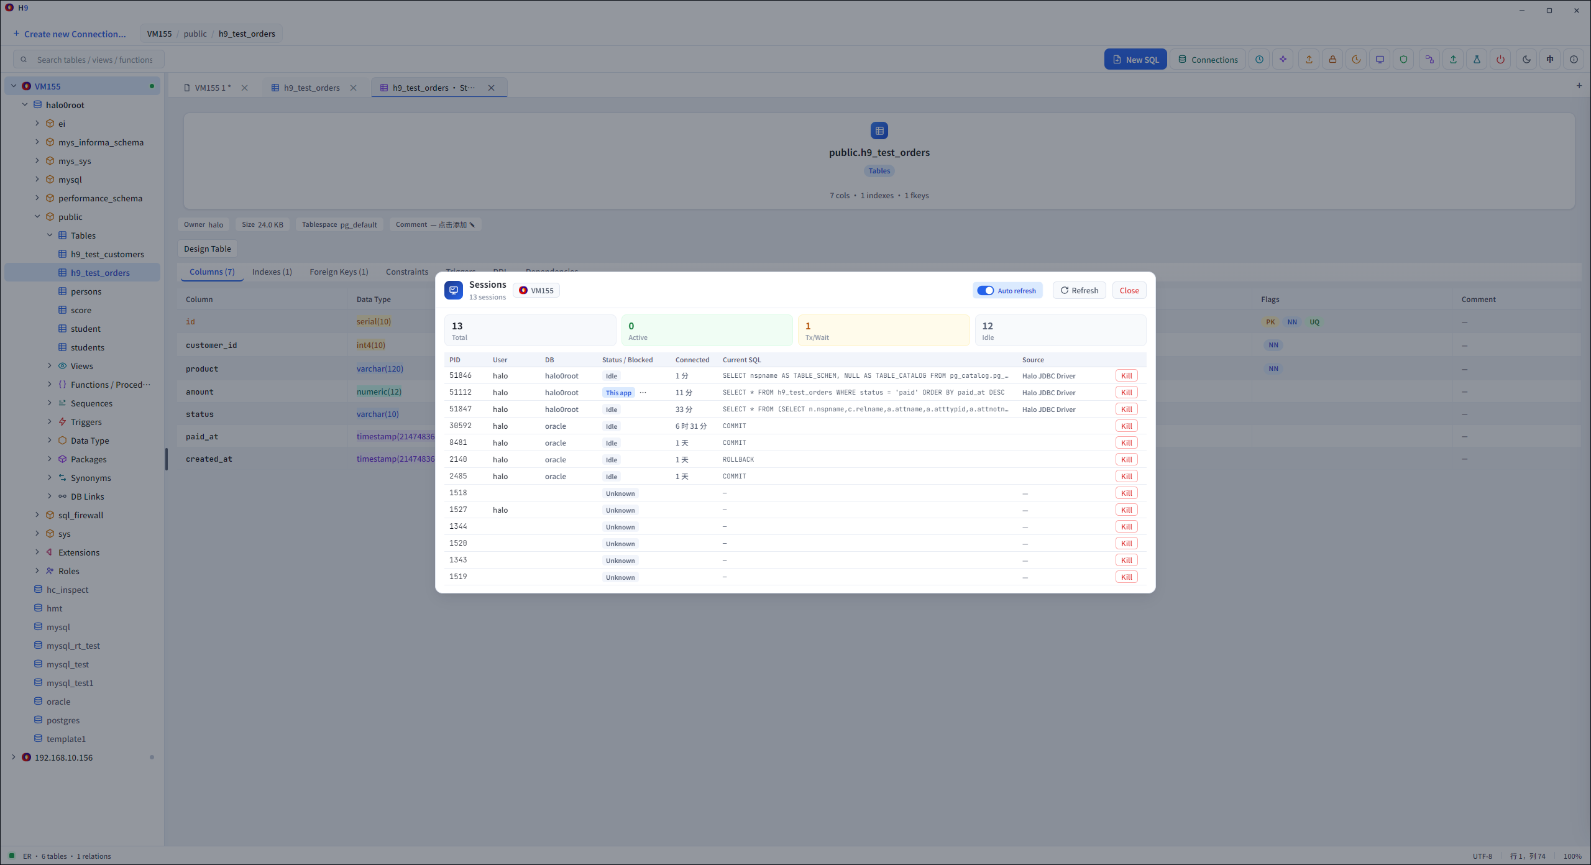Click the purple sparkle AI icon

pyautogui.click(x=1283, y=60)
